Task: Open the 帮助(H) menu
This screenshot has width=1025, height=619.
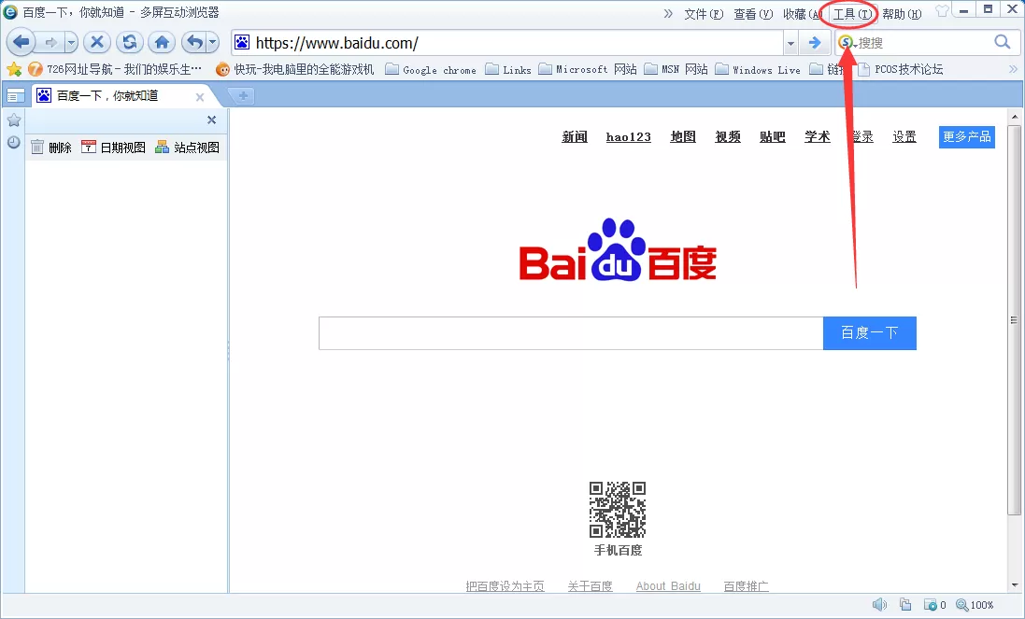Action: [x=902, y=14]
